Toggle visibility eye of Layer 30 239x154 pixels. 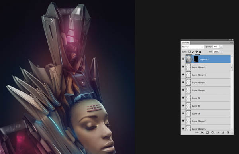tap(183, 106)
